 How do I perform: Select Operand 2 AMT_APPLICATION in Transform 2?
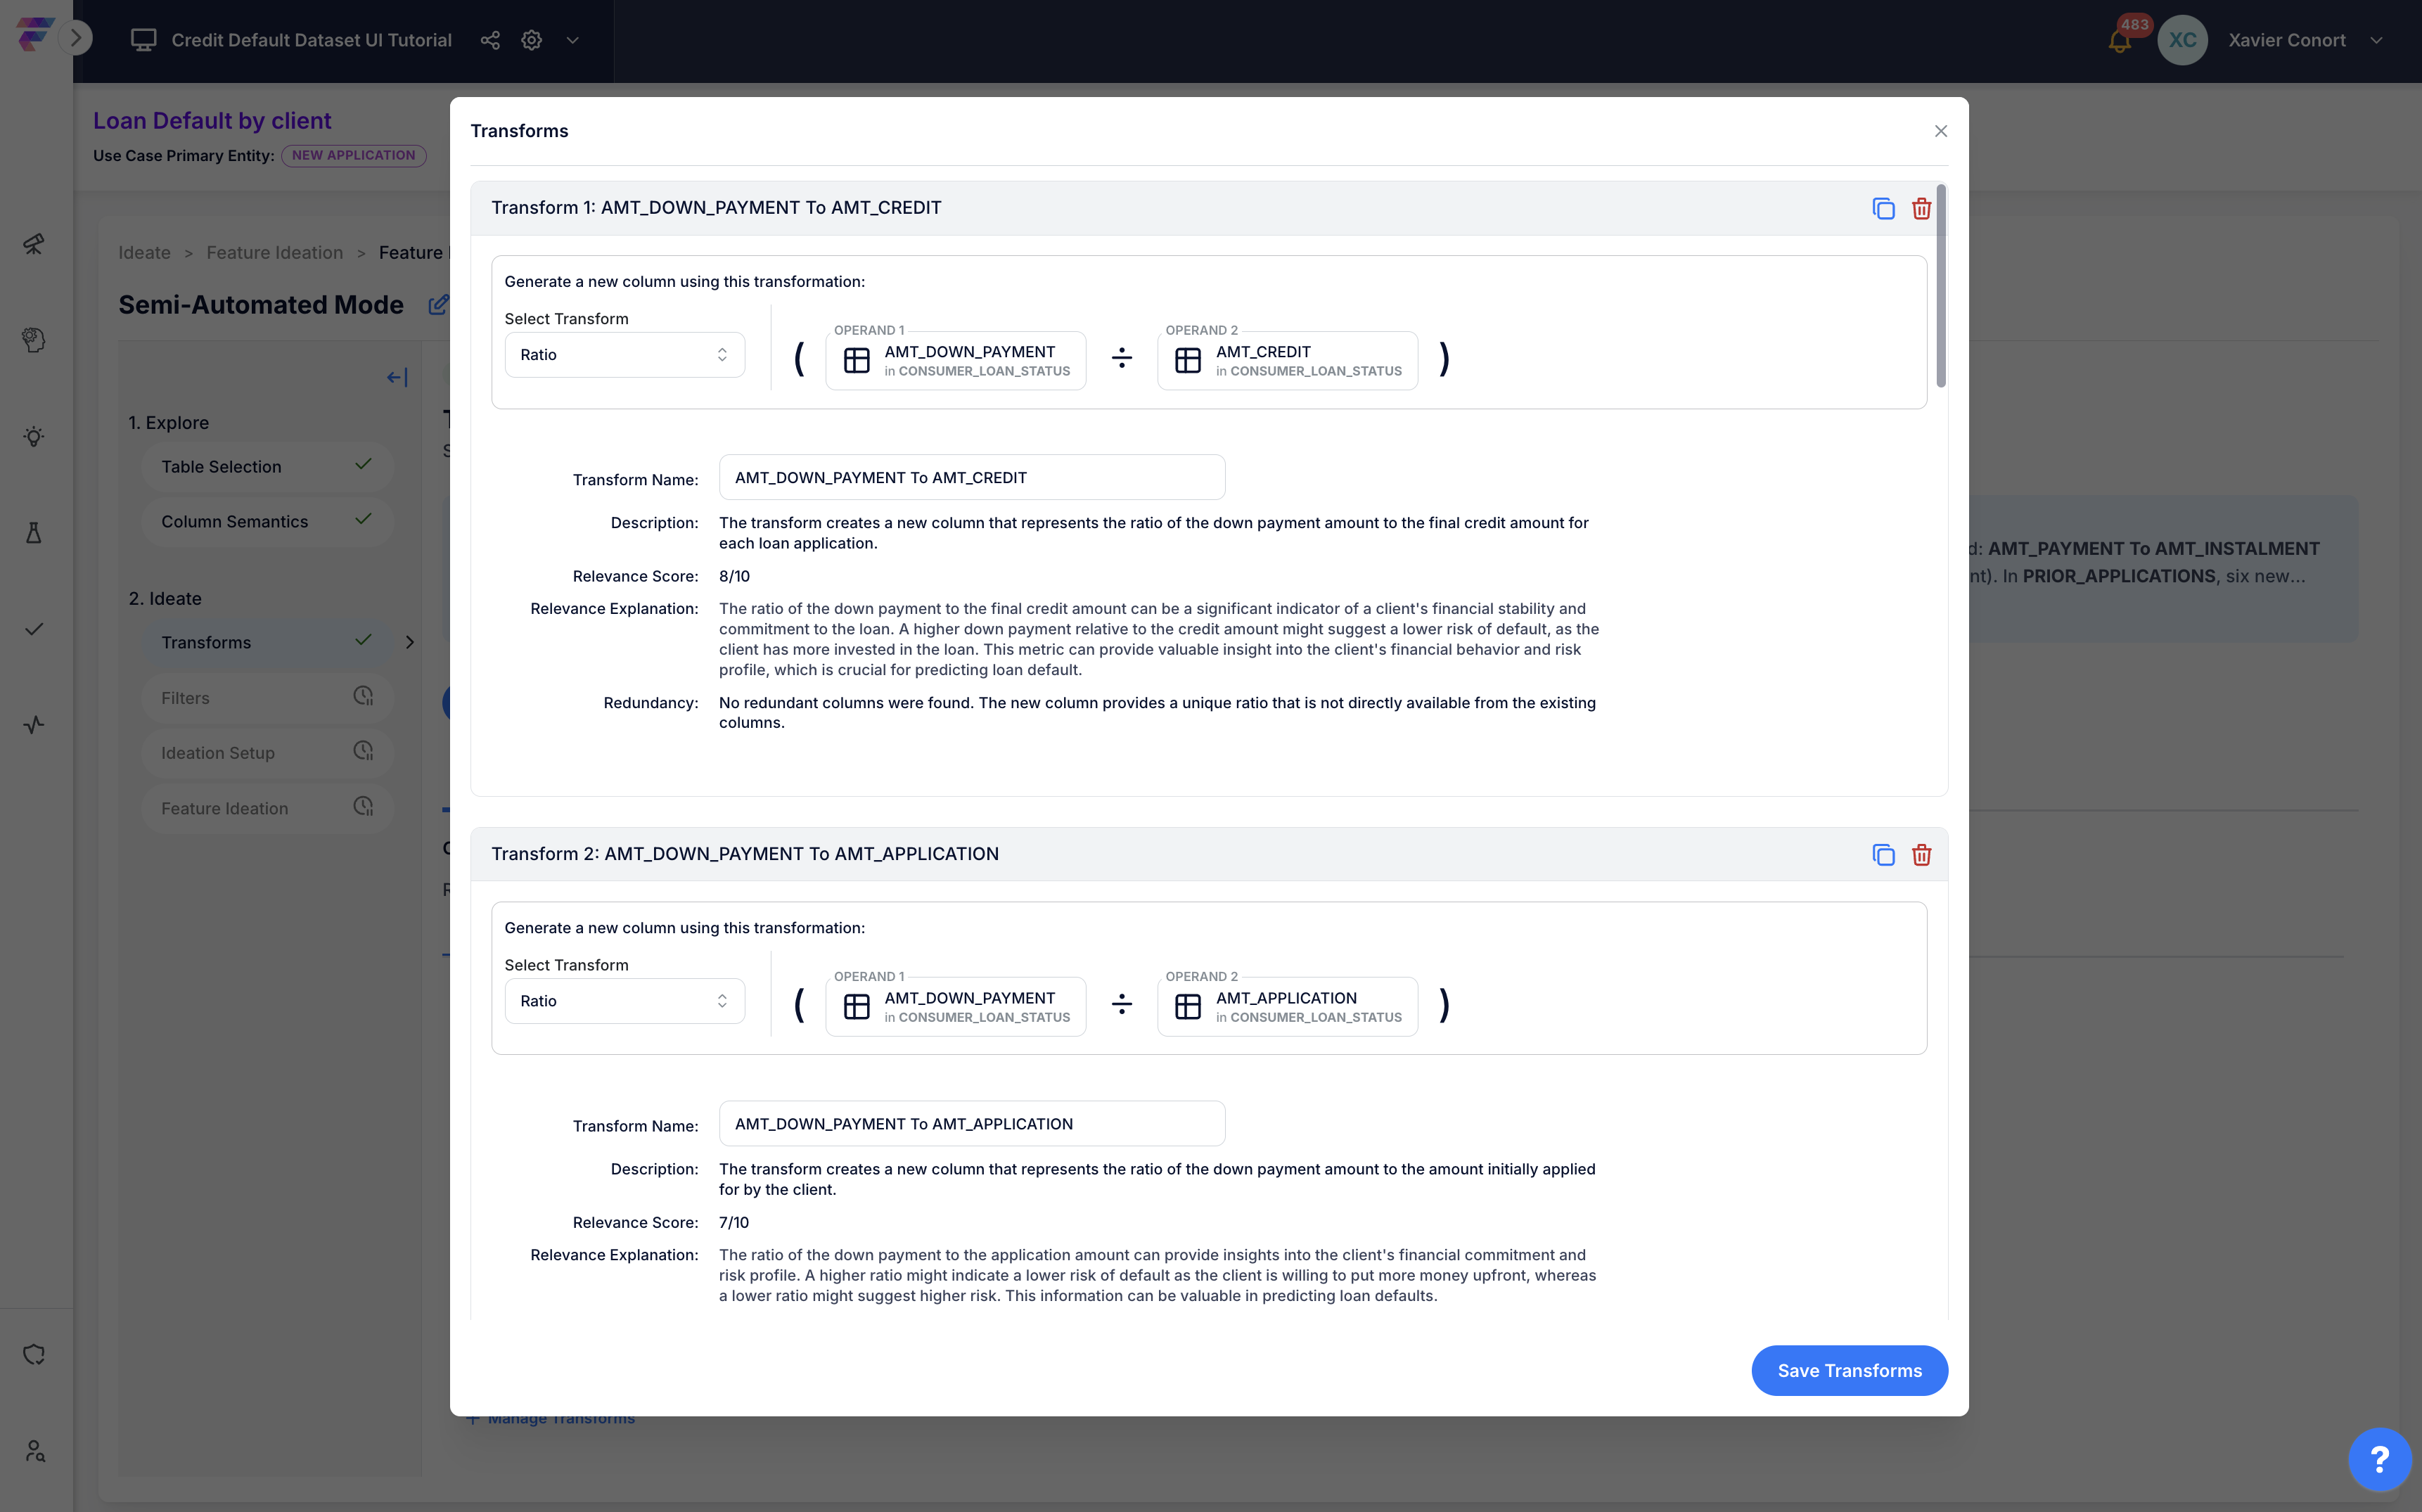1287,1006
